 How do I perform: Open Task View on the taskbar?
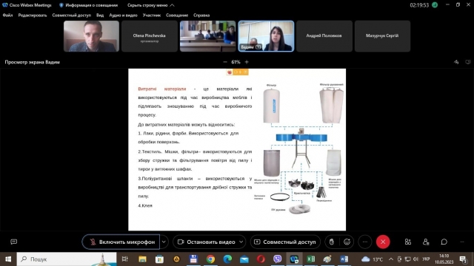pyautogui.click(x=124, y=259)
